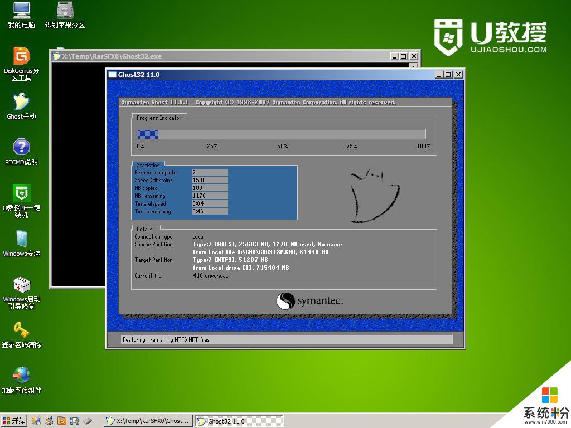The height and width of the screenshot is (428, 571).
Task: Click the ghost mascot drawing beside Statistics
Action: pos(374,194)
